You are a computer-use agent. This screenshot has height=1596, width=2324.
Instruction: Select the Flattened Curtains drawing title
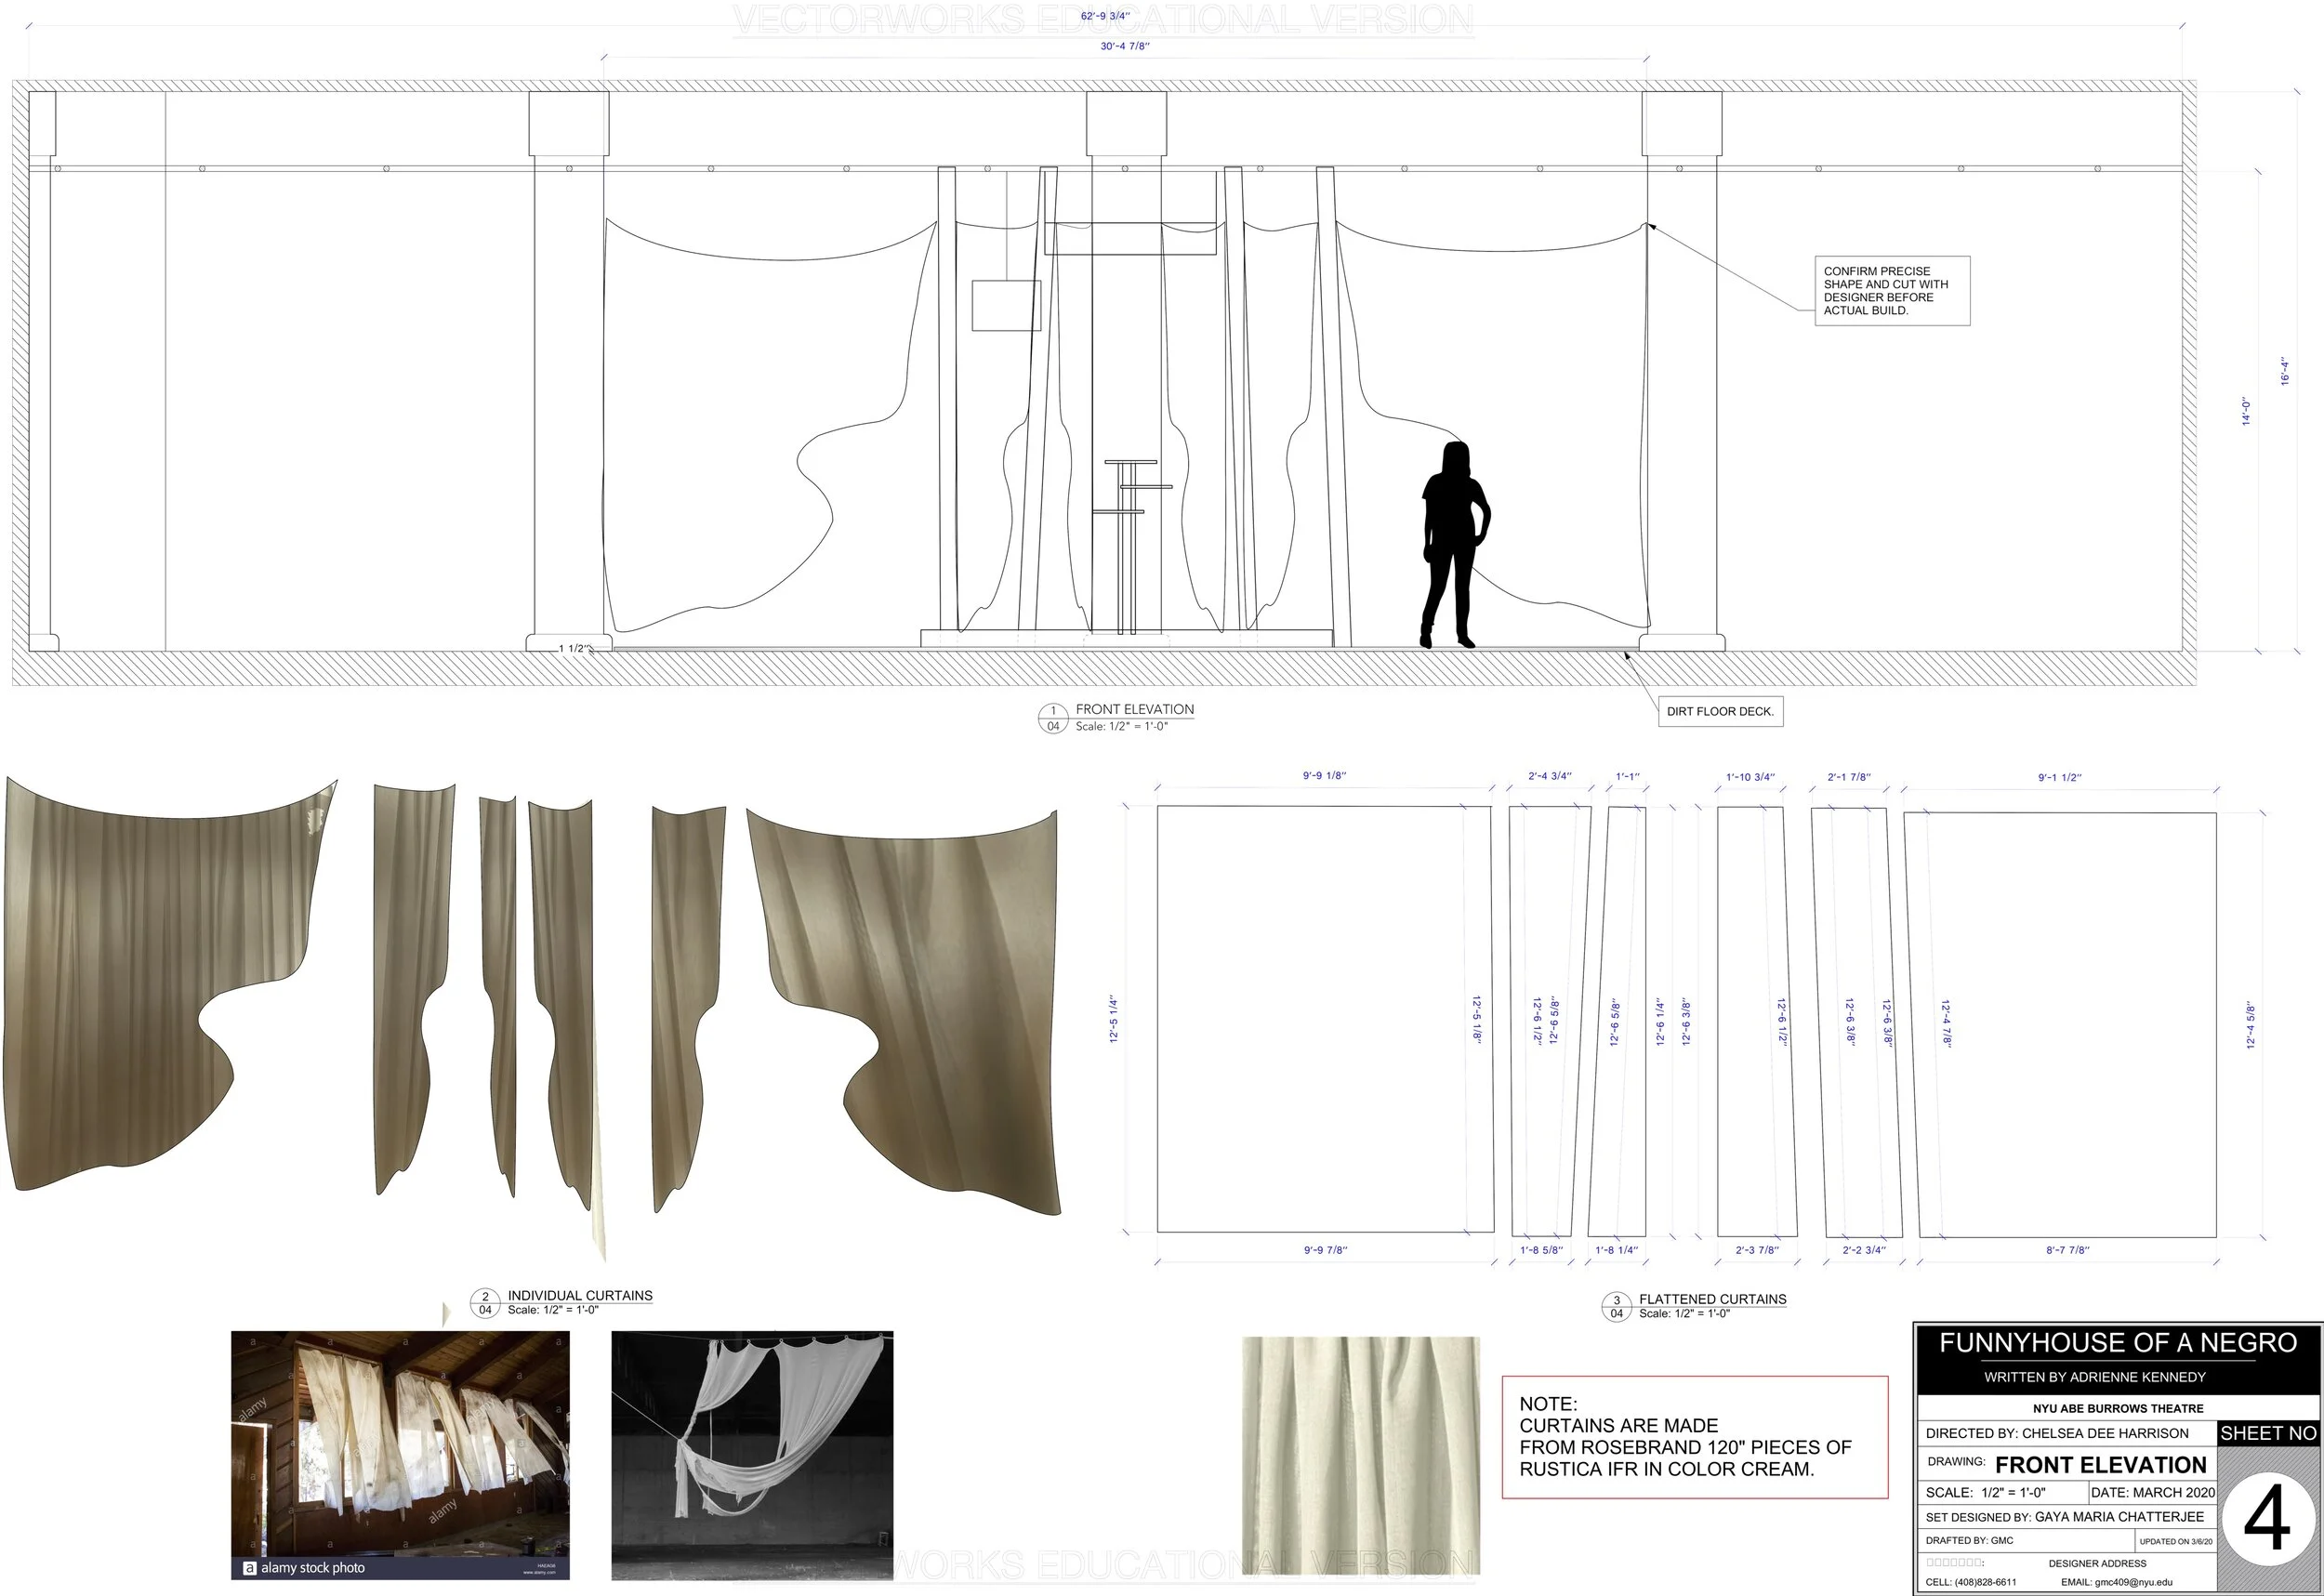click(x=1712, y=1299)
